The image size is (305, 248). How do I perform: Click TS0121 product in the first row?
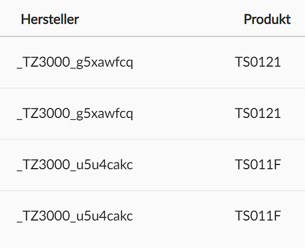pos(258,62)
